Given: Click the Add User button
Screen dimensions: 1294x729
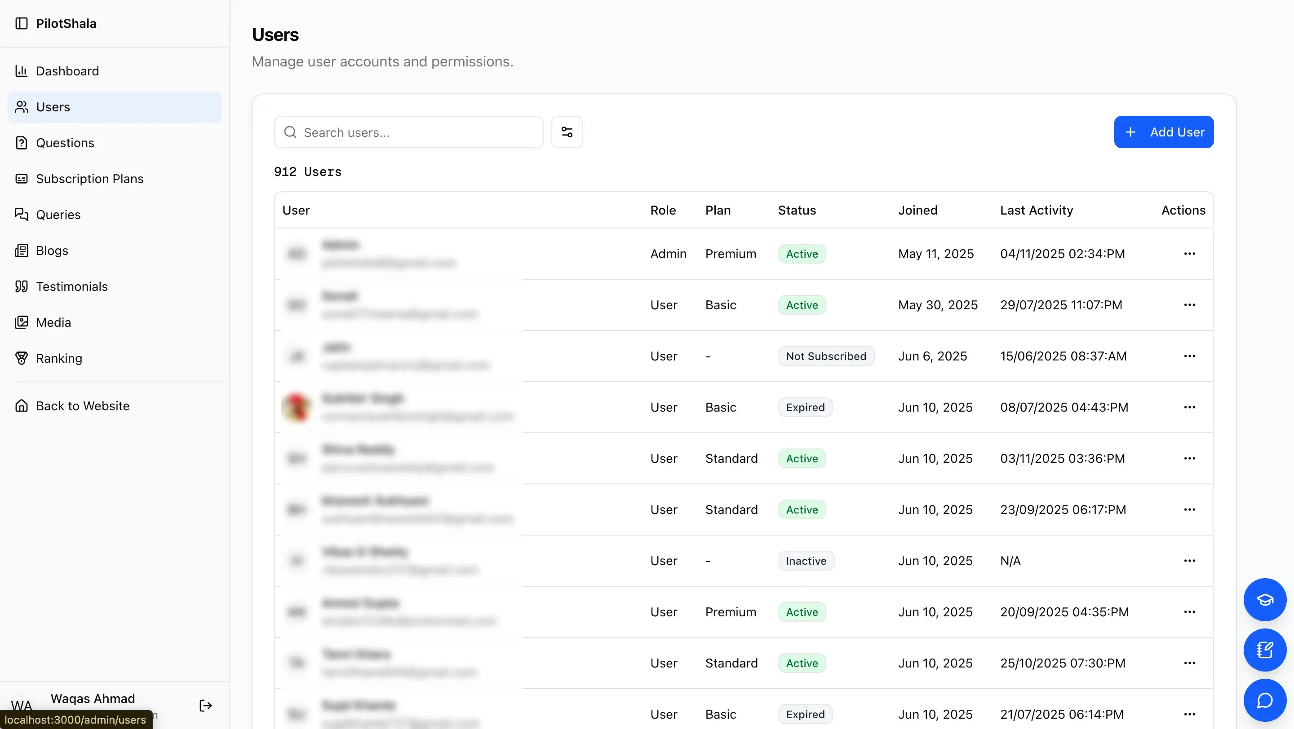Looking at the screenshot, I should pyautogui.click(x=1164, y=132).
